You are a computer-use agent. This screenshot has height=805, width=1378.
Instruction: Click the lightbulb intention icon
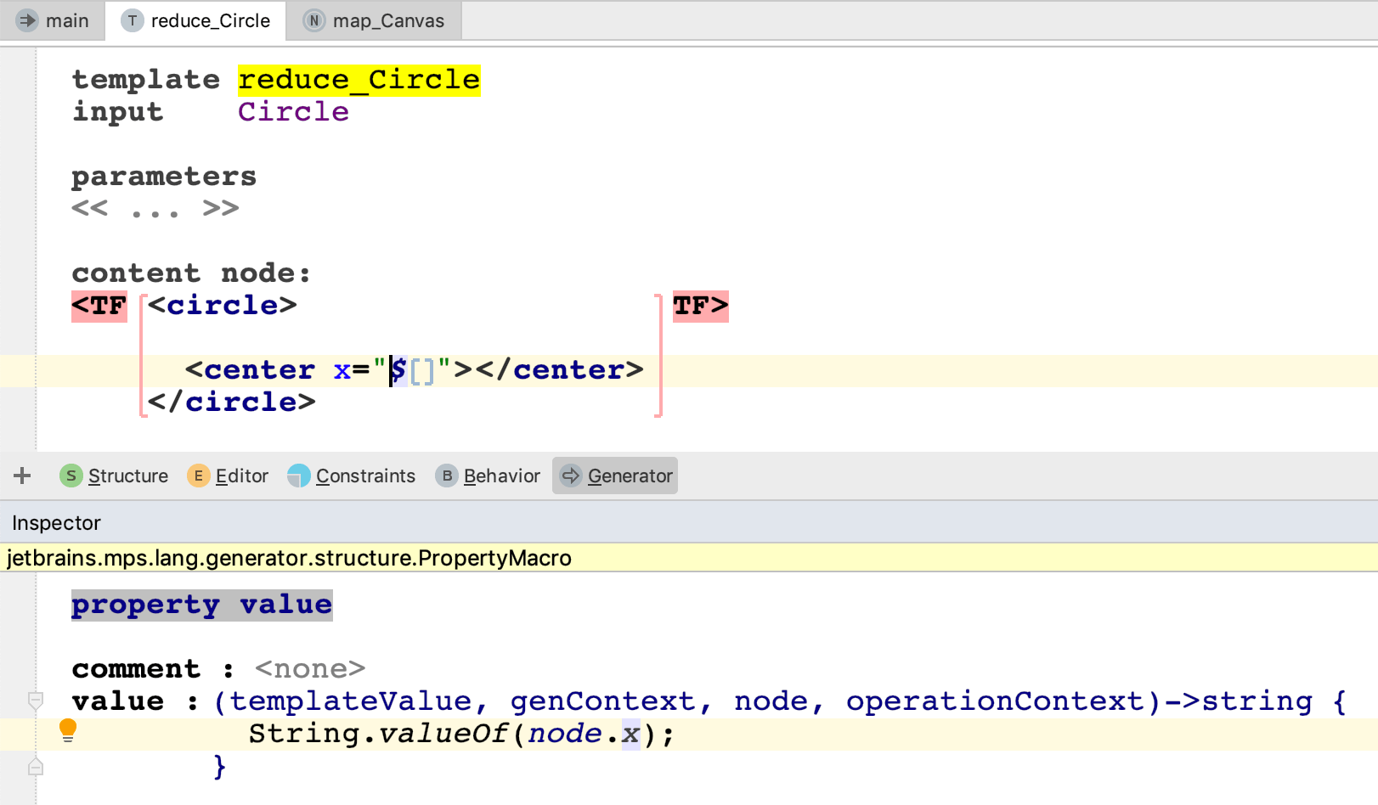click(x=68, y=729)
